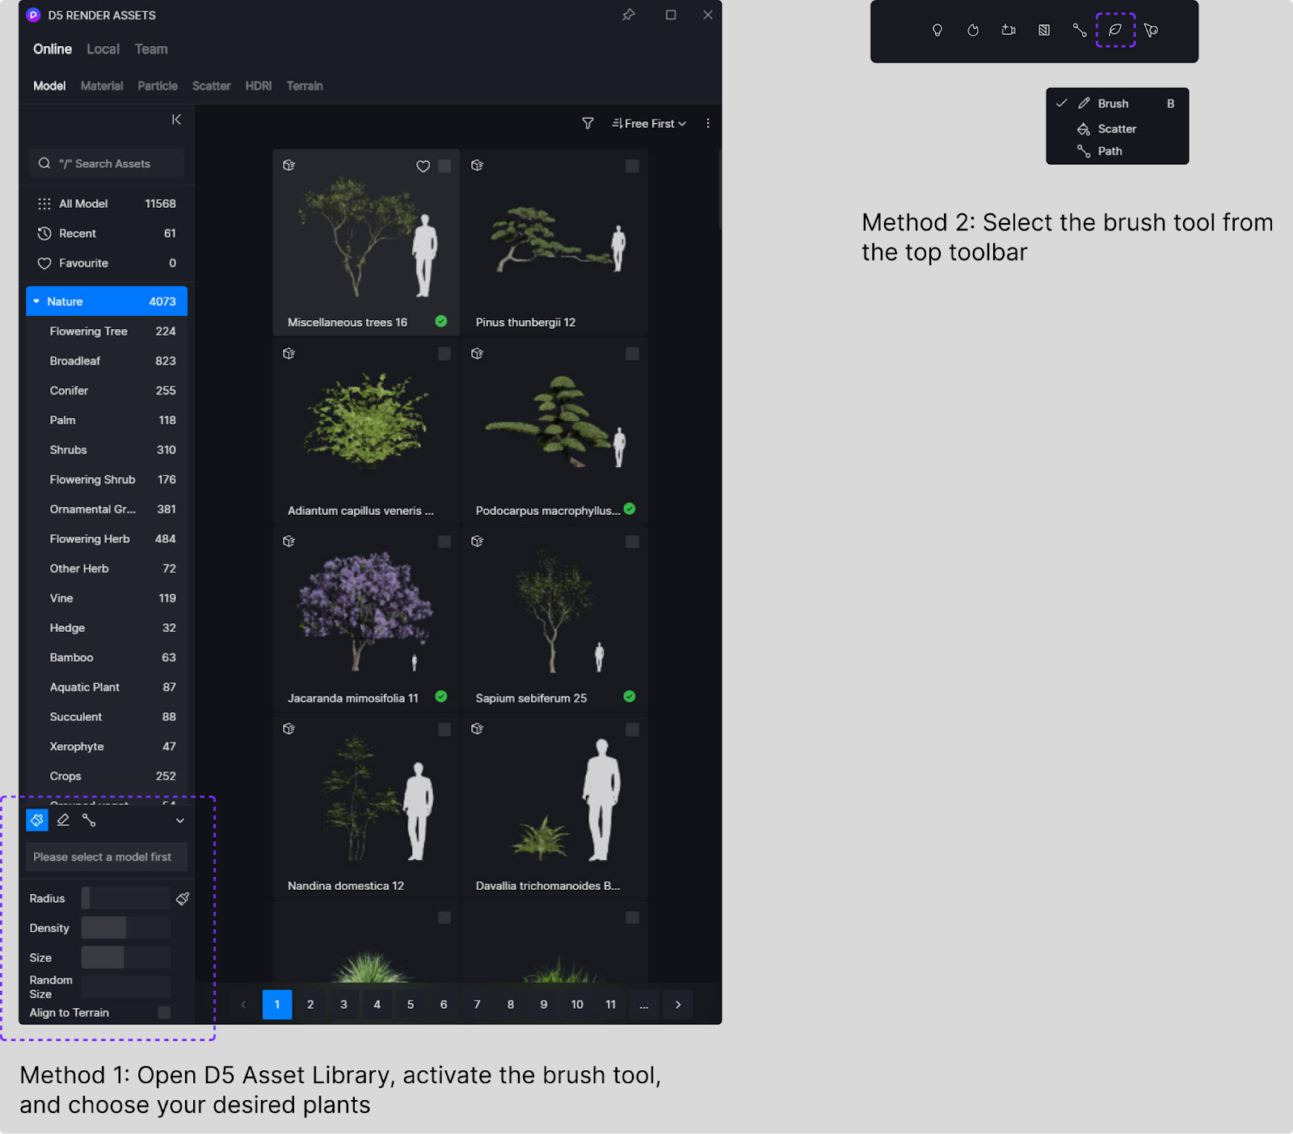Click the flame icon in top toolbar
This screenshot has width=1293, height=1134.
(973, 30)
